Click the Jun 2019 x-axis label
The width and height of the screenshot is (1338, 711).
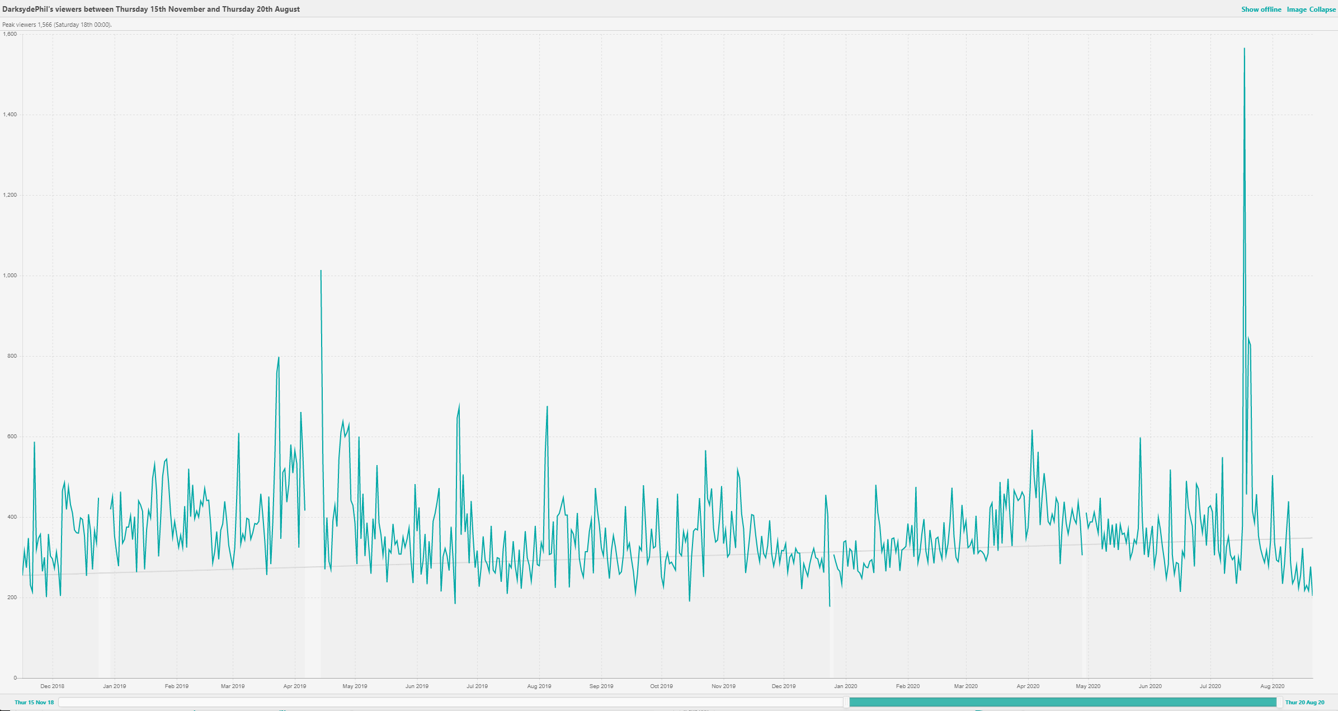pos(417,686)
